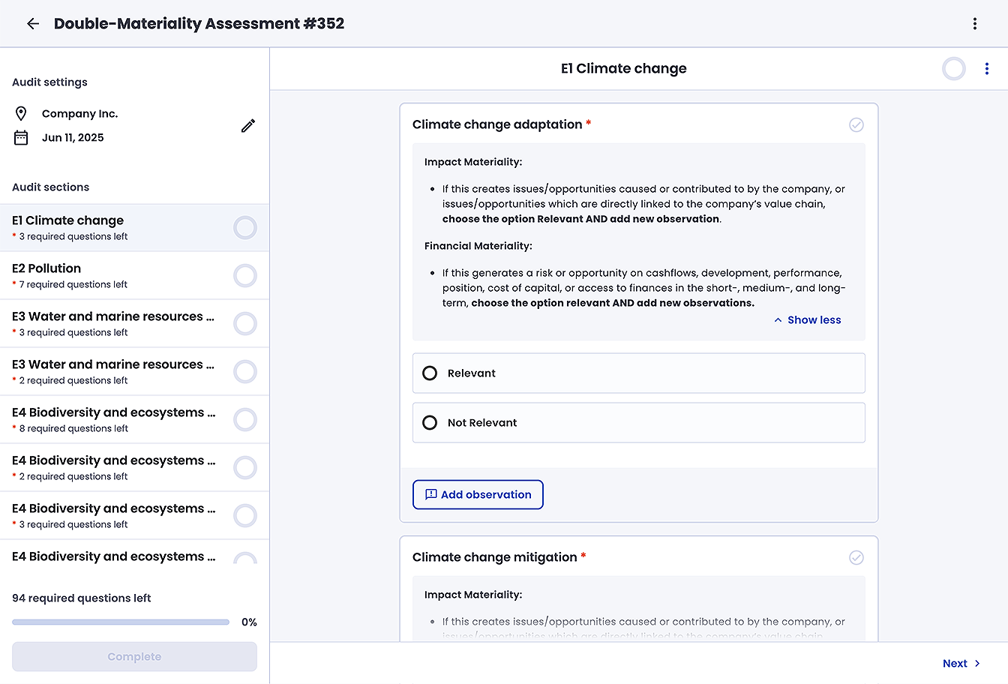Screen dimensions: 1008x684
Task: Open E4 Biodiversity section with 2 questions left
Action: (x=134, y=467)
